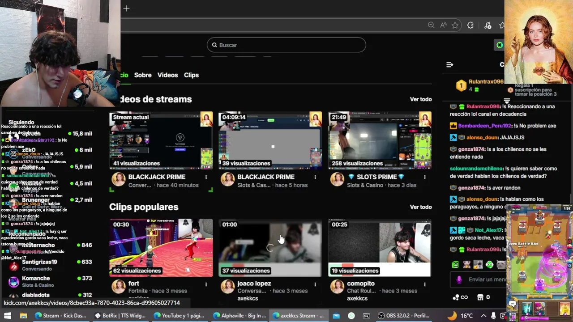Click the taskbar microphone tray icon

coord(493,316)
